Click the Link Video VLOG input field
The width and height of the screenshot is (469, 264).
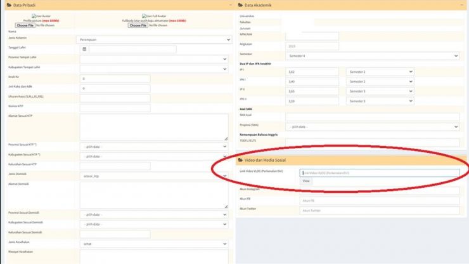[380, 173]
